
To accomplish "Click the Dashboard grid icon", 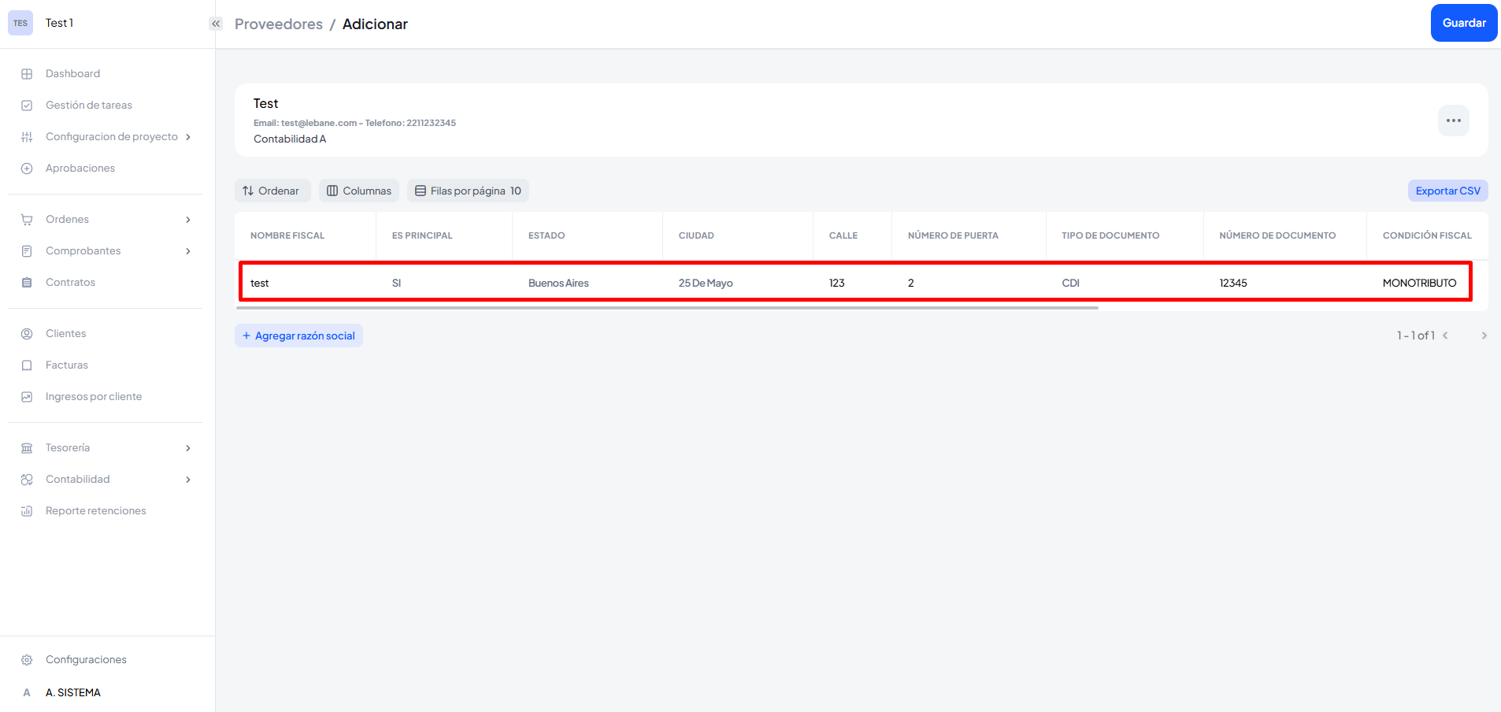I will point(27,74).
